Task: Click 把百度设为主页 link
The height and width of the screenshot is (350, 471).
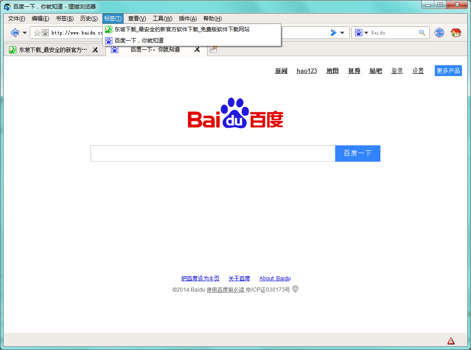Action: pyautogui.click(x=200, y=278)
